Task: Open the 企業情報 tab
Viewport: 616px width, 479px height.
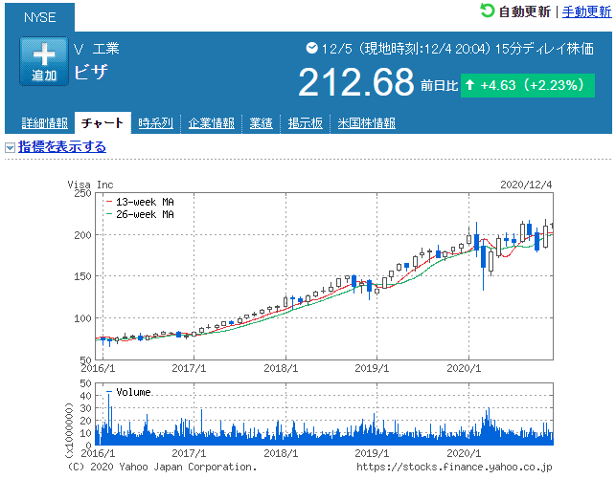Action: point(212,123)
